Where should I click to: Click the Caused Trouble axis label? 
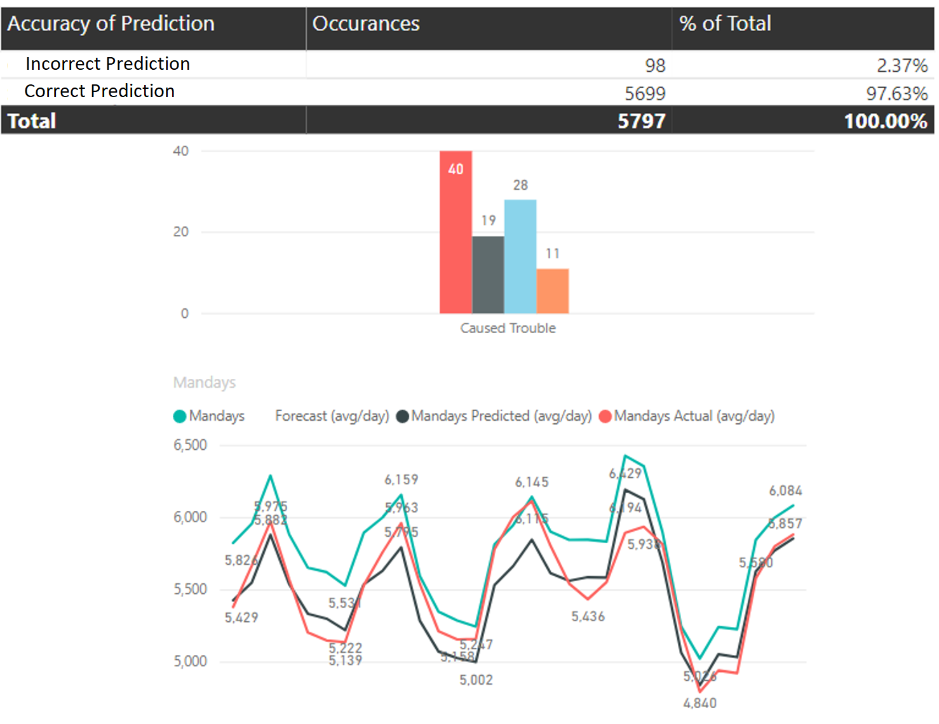(x=508, y=328)
